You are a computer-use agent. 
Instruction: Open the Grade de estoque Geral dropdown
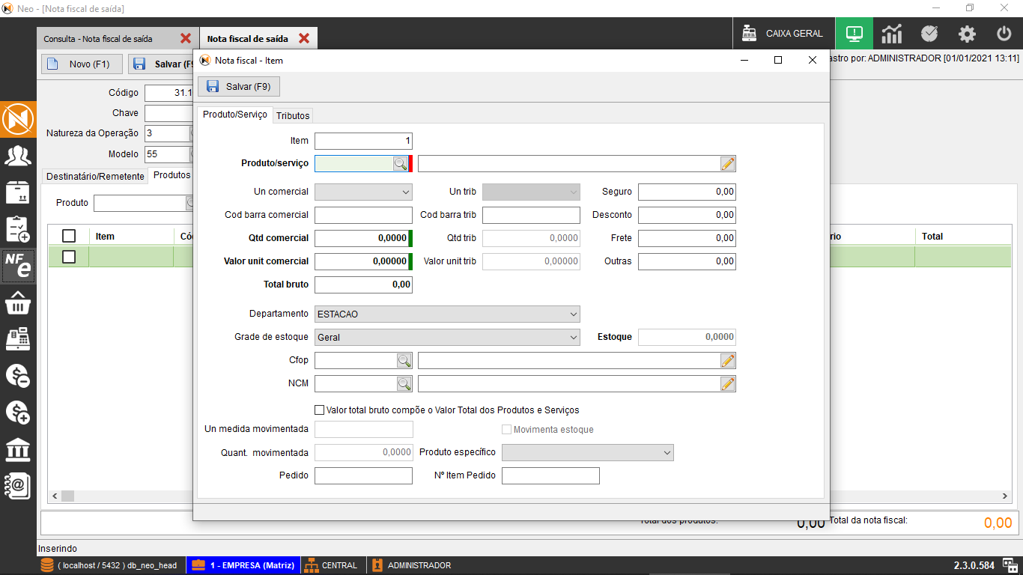click(447, 337)
